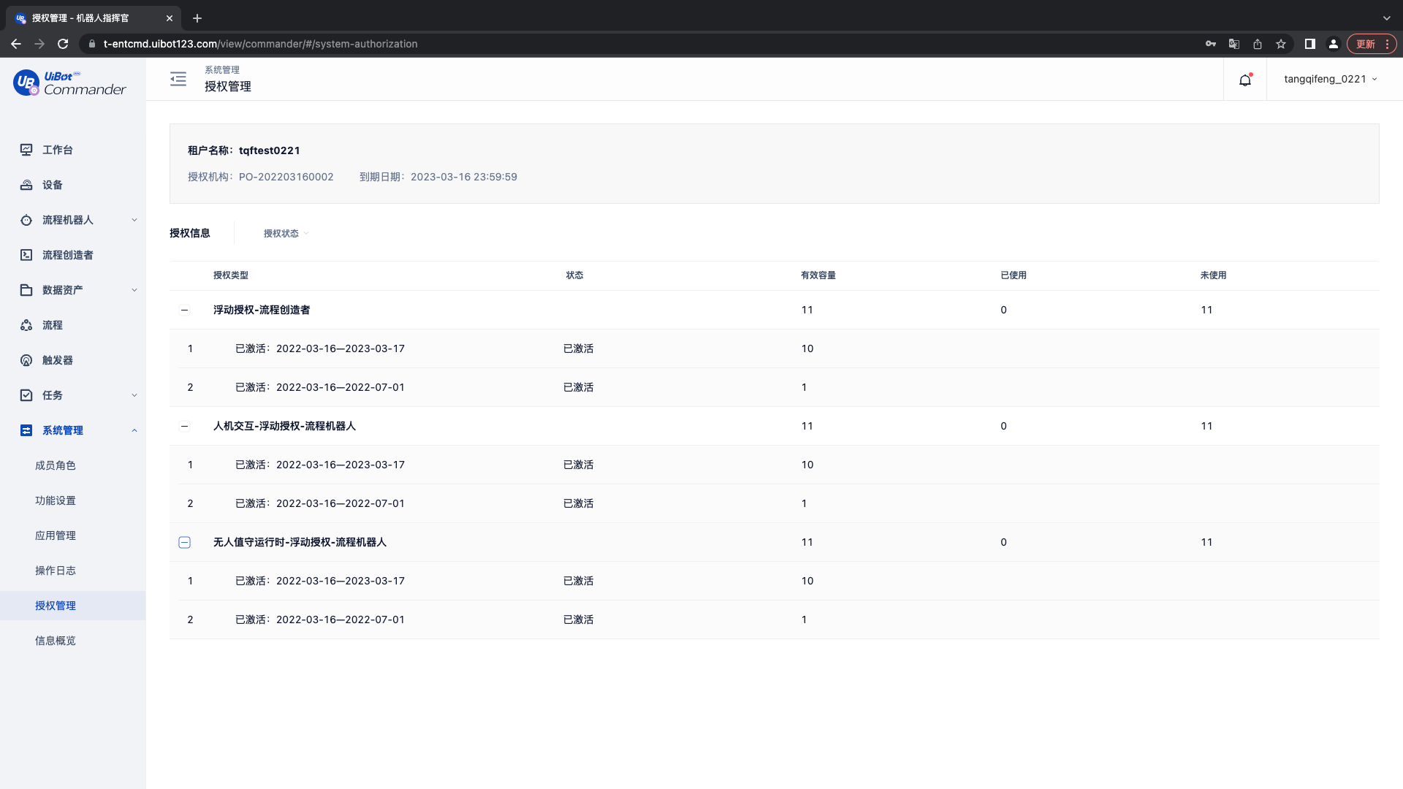1403x789 pixels.
Task: Click the 触发器 trigger icon
Action: click(26, 360)
